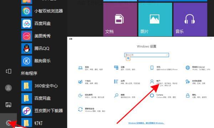
Task: Open the 图片 tile
Action: [155, 20]
